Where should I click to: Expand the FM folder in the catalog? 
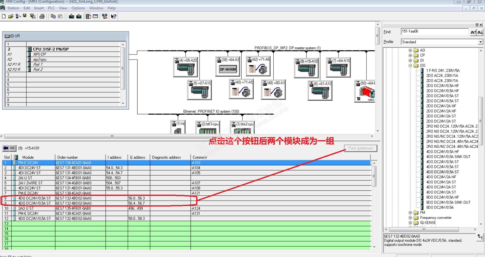pyautogui.click(x=410, y=212)
